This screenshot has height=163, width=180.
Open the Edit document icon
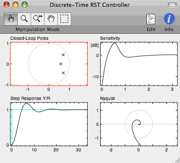(x=151, y=19)
